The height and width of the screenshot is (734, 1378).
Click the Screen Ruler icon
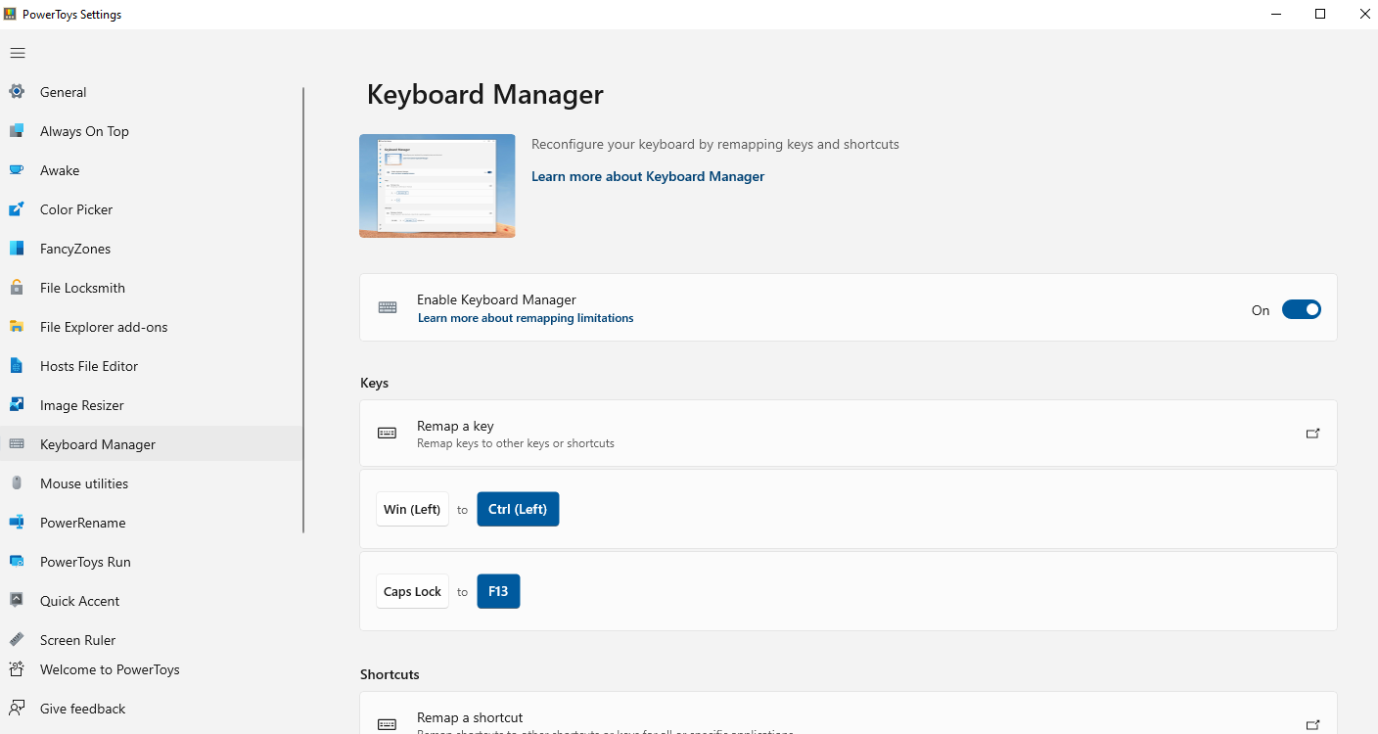click(x=17, y=640)
